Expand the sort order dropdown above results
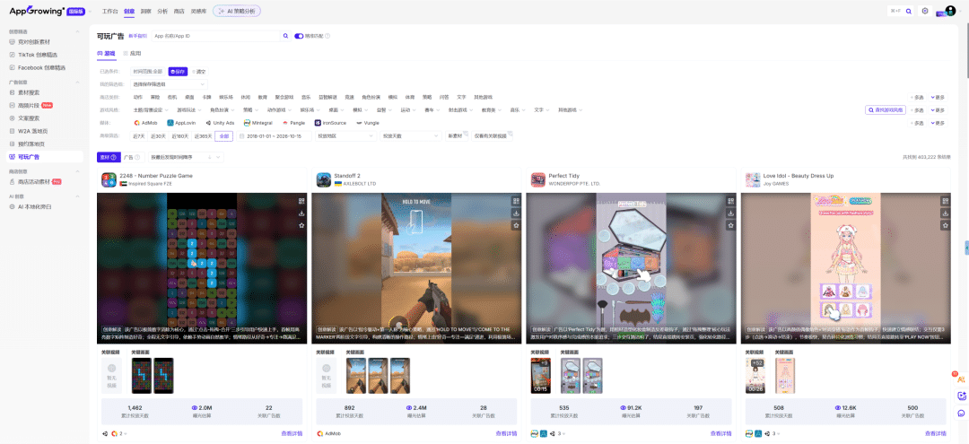The height and width of the screenshot is (444, 969). coord(186,158)
